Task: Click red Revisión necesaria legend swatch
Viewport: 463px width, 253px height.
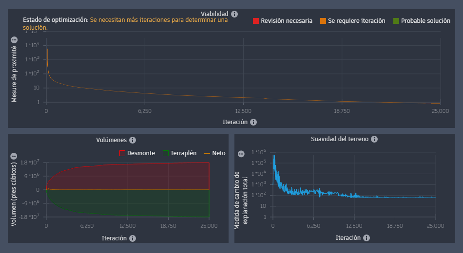Action: pos(256,21)
